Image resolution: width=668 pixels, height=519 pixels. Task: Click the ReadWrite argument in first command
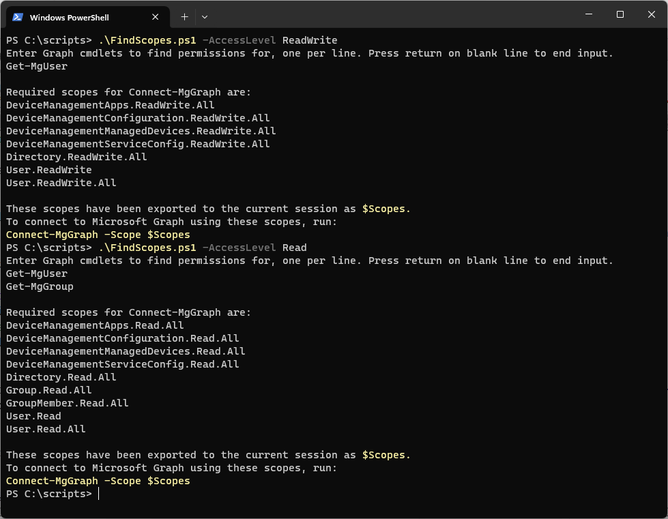click(x=310, y=40)
